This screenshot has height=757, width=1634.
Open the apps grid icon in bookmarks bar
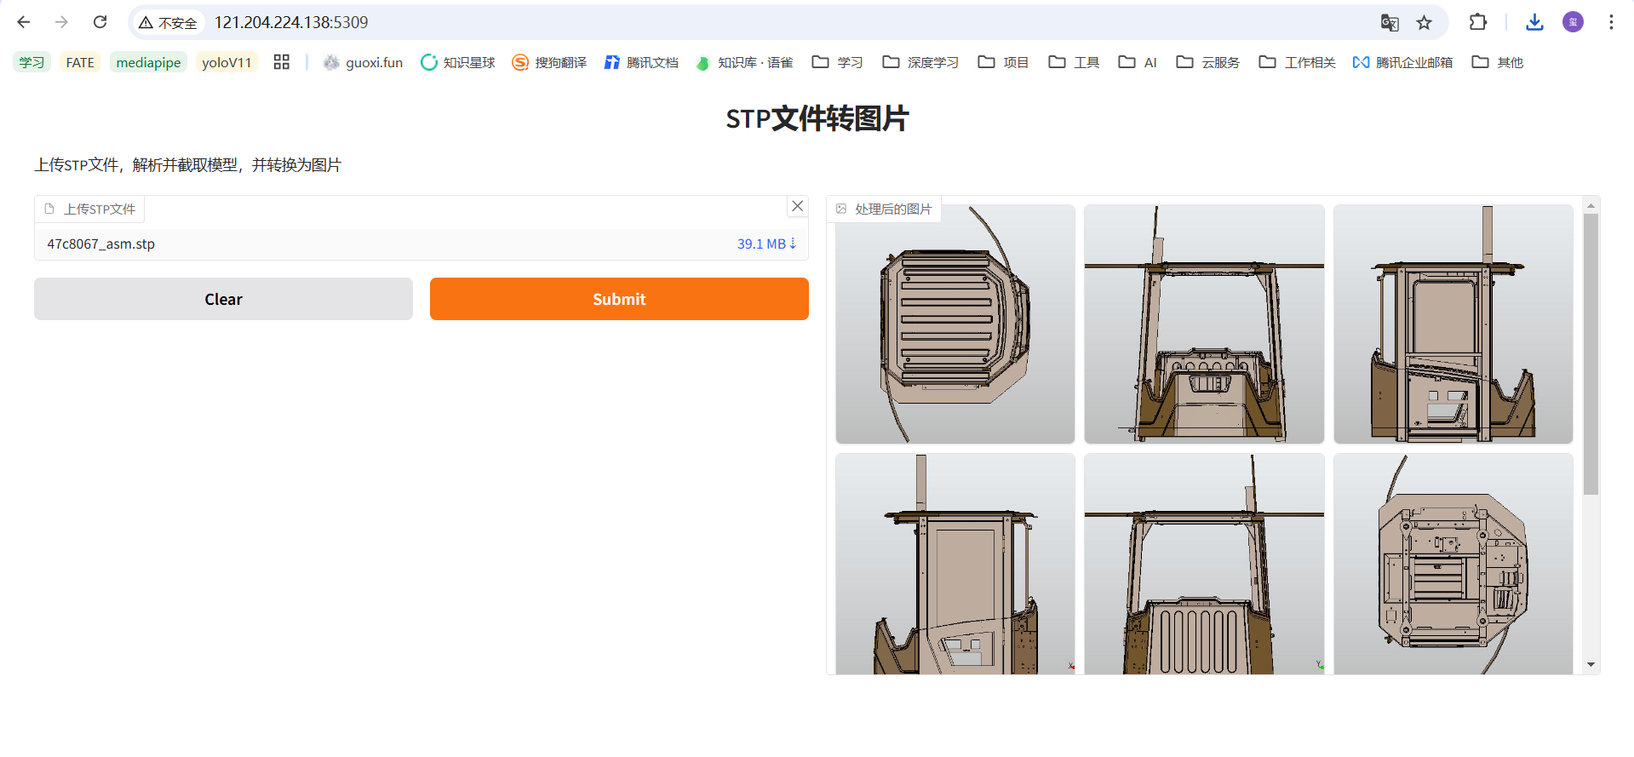[281, 62]
